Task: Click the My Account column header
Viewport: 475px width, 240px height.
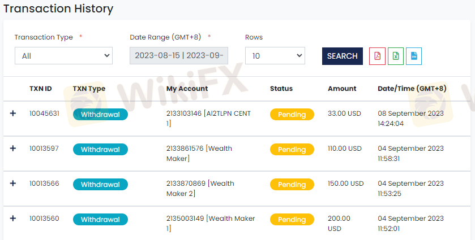Action: [187, 89]
